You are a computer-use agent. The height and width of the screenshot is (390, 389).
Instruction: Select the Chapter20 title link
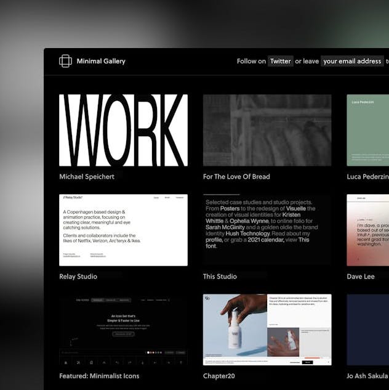coord(219,376)
